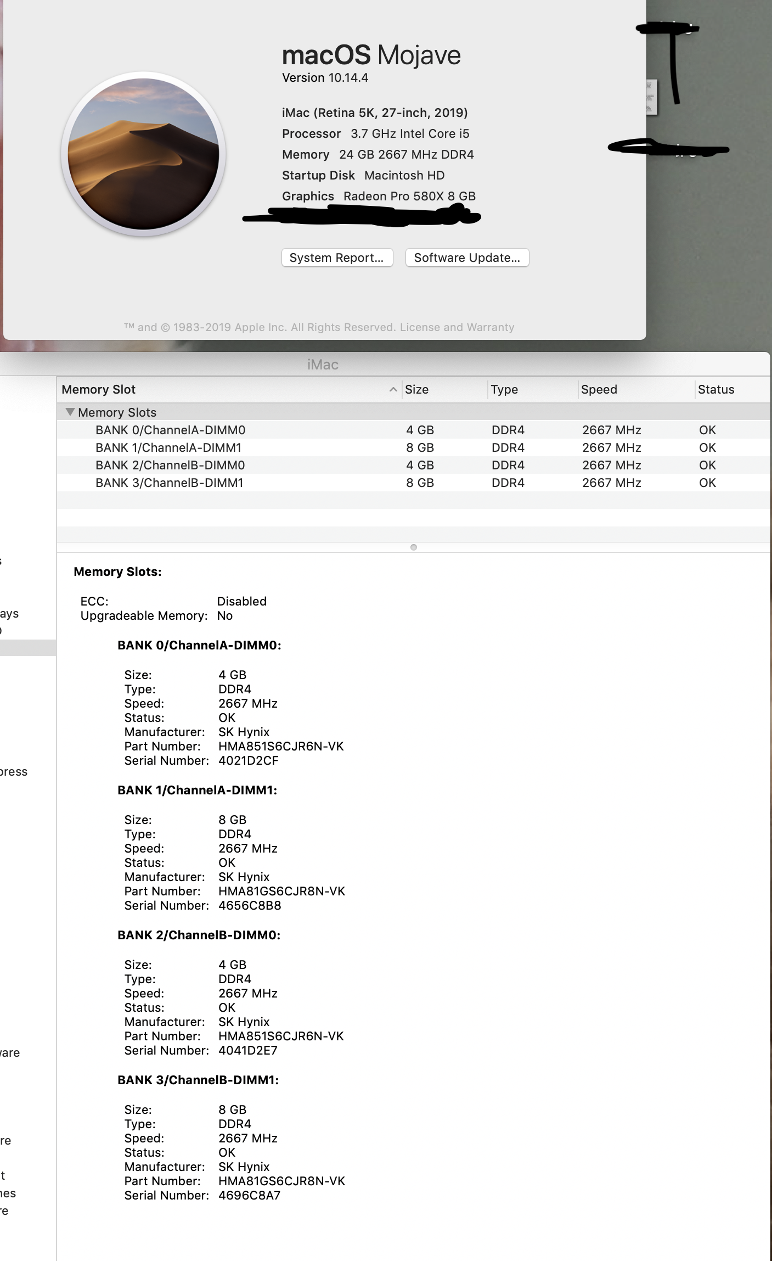The height and width of the screenshot is (1261, 772).
Task: Click '24 GB 2667 MHz DDR4' memory value
Action: point(407,154)
